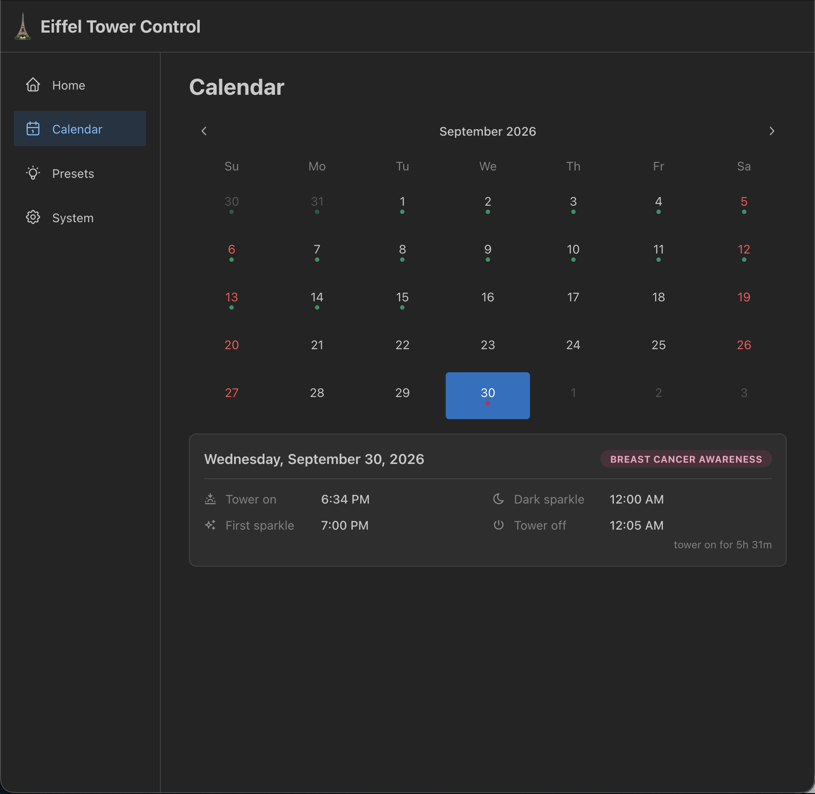Select September 2 on the calendar

click(488, 204)
